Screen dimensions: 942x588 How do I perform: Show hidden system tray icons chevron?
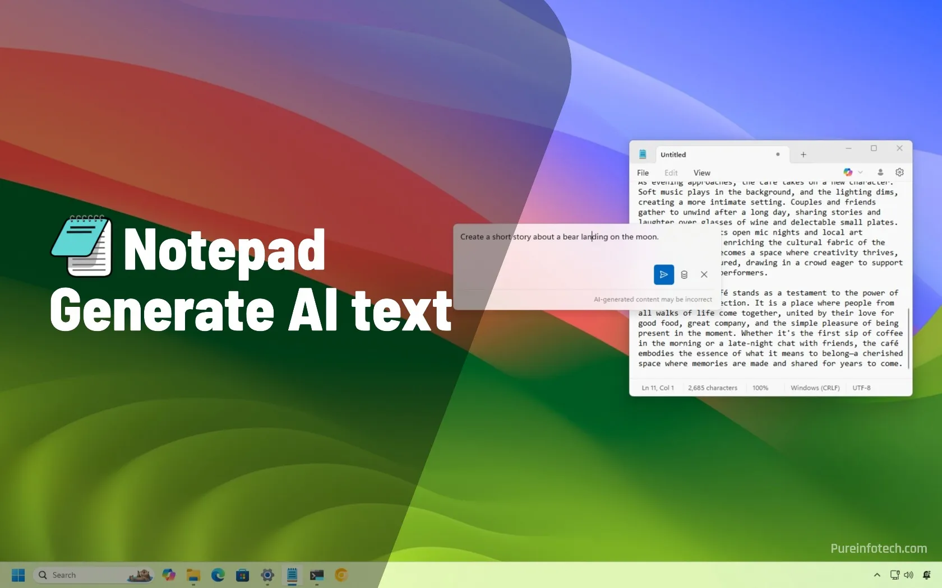pyautogui.click(x=877, y=575)
